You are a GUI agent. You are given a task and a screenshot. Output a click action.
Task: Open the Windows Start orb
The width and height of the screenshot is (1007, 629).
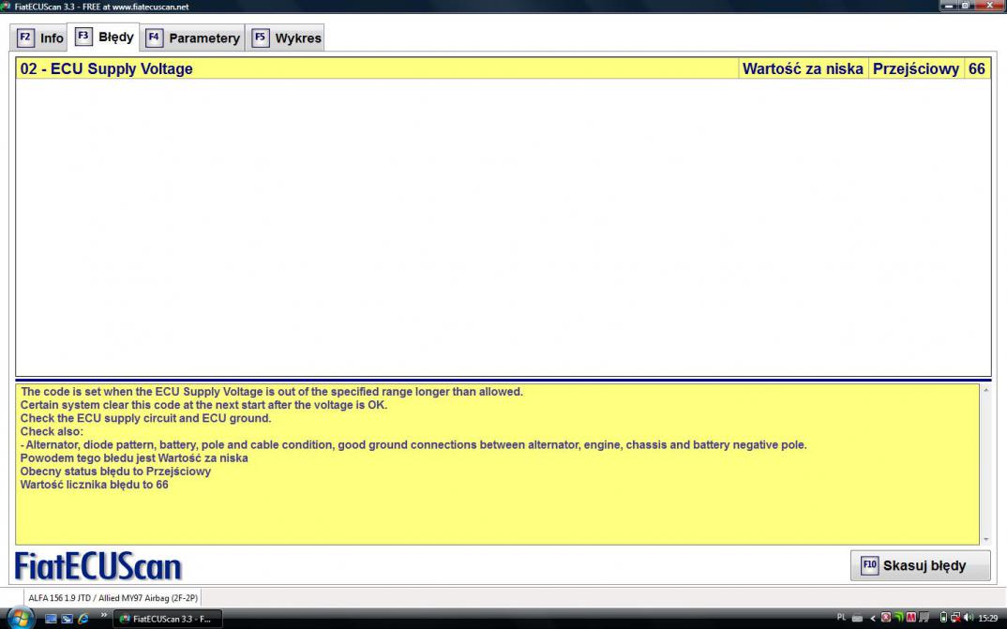point(20,618)
